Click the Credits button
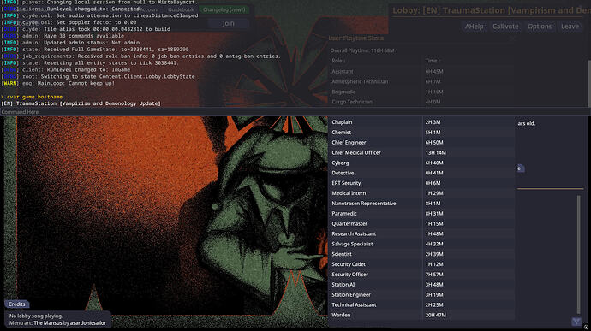The width and height of the screenshot is (591, 331). [x=16, y=304]
